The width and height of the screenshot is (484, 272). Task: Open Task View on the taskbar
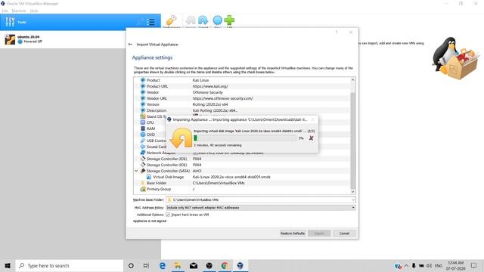tap(146, 265)
